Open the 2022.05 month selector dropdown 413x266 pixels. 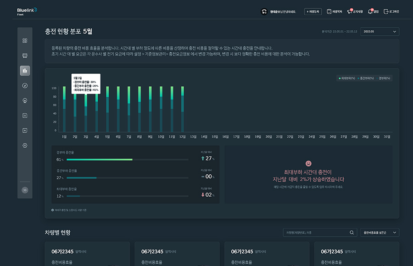click(x=380, y=31)
